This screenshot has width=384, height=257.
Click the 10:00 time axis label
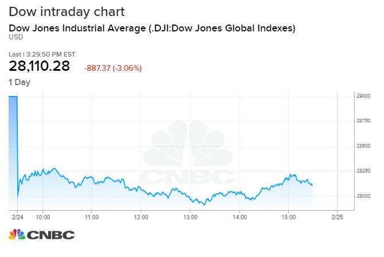43,217
